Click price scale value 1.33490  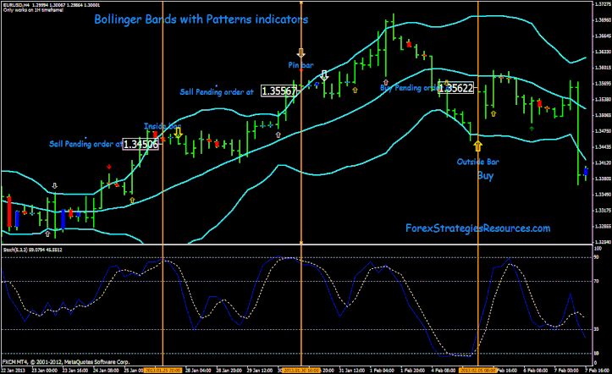(603, 195)
